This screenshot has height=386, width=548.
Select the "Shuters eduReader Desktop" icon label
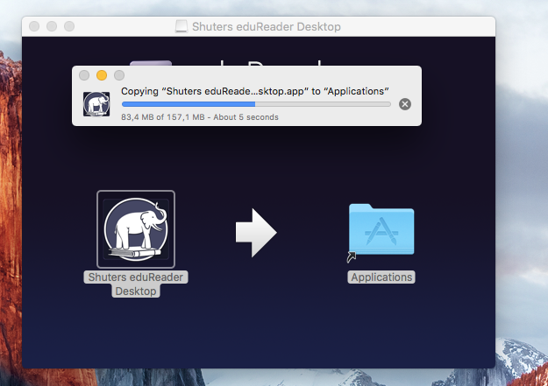tap(136, 284)
